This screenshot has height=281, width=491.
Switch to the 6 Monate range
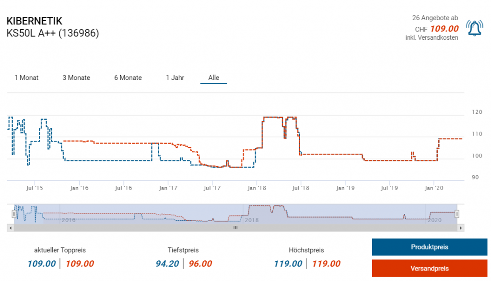[128, 78]
